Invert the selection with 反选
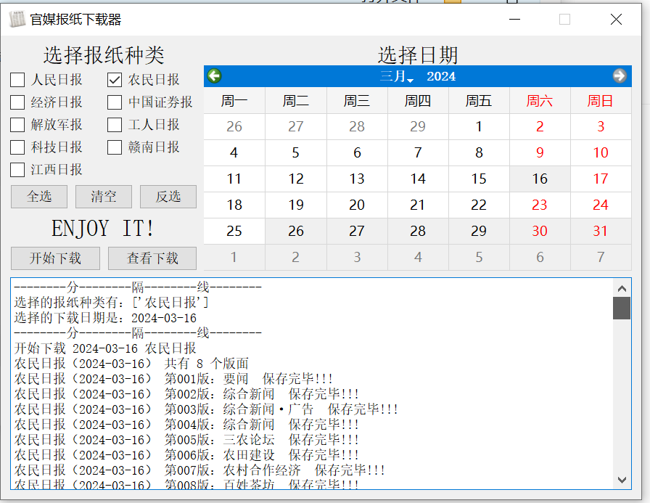This screenshot has width=650, height=503. click(168, 197)
